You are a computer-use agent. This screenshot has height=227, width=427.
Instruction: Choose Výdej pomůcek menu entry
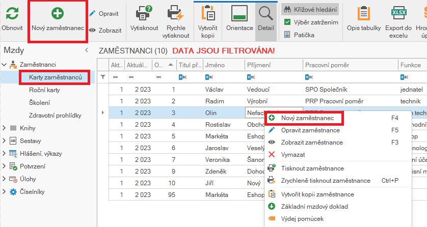coord(338,218)
